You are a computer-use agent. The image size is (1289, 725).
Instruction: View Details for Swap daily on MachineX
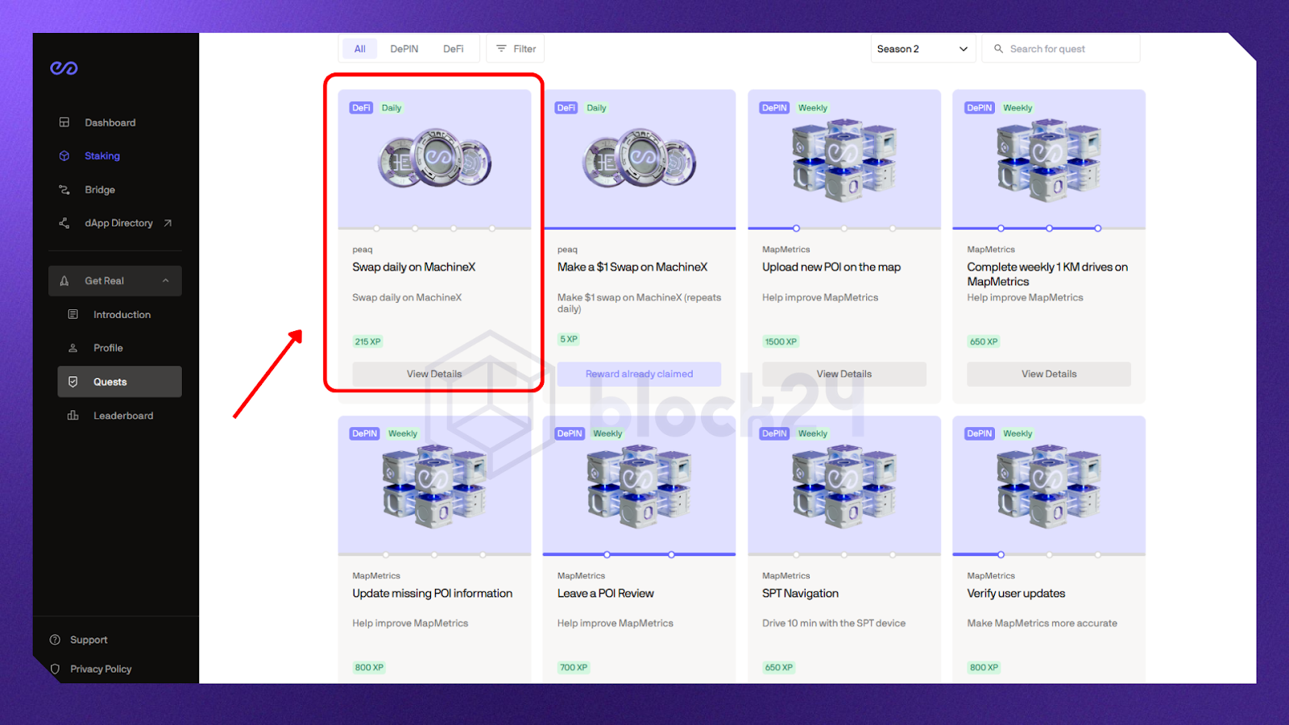point(434,374)
